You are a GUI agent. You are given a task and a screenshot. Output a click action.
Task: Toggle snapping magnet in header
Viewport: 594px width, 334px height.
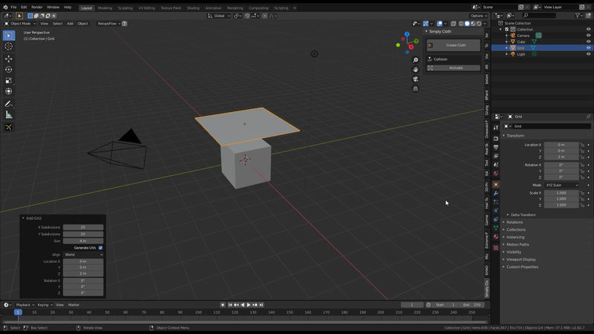click(x=247, y=16)
